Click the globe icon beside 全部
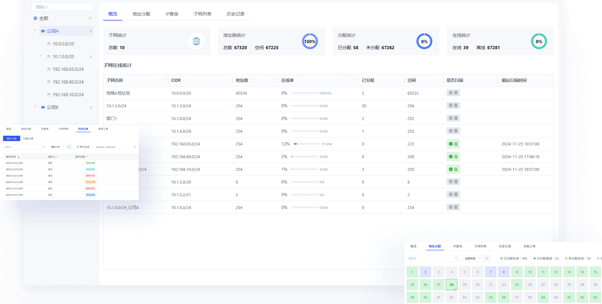 click(x=35, y=18)
